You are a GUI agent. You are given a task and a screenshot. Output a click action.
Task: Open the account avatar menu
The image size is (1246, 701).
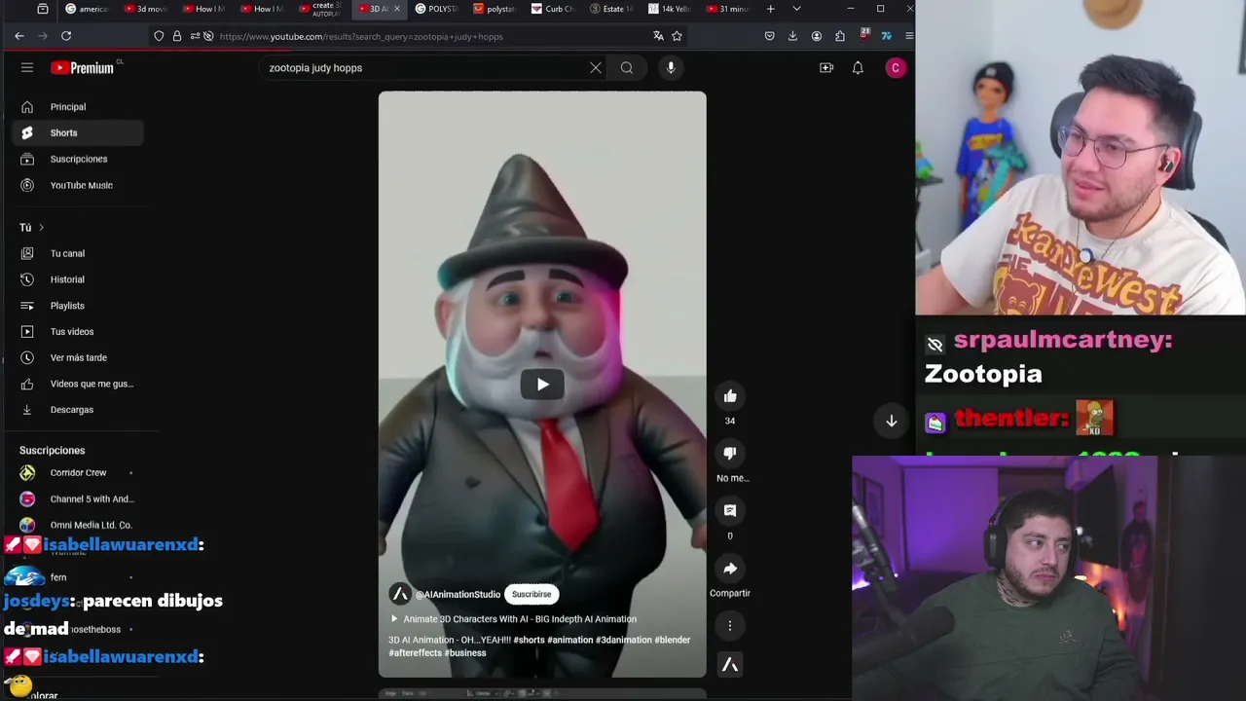click(896, 67)
